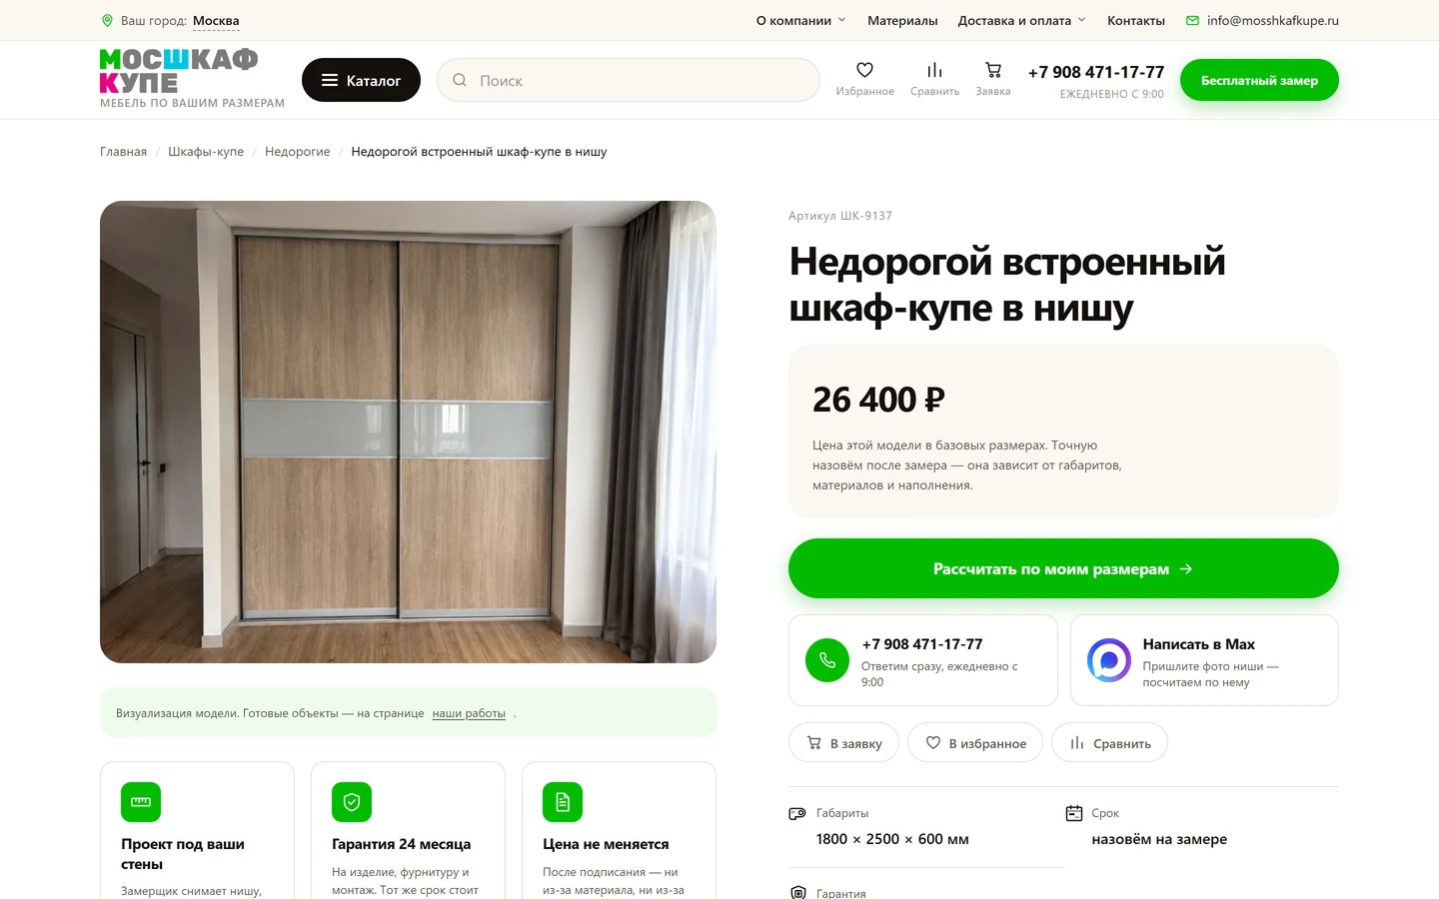Open Шкафы-купе breadcrumb
Screen dimensions: 1439x899
coord(206,152)
